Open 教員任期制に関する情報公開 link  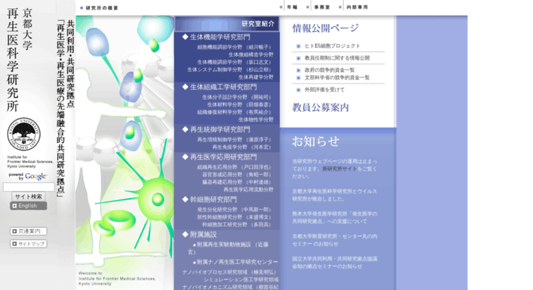[x=337, y=58]
